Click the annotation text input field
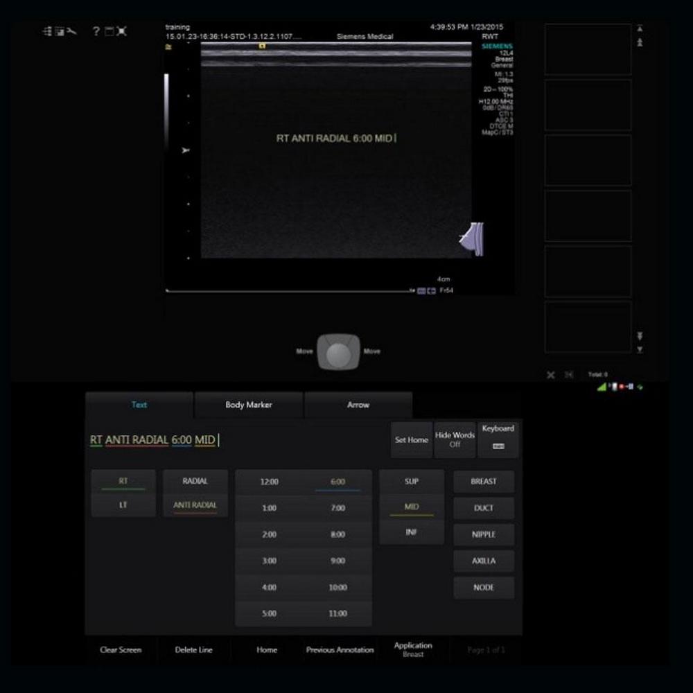 pyautogui.click(x=236, y=440)
